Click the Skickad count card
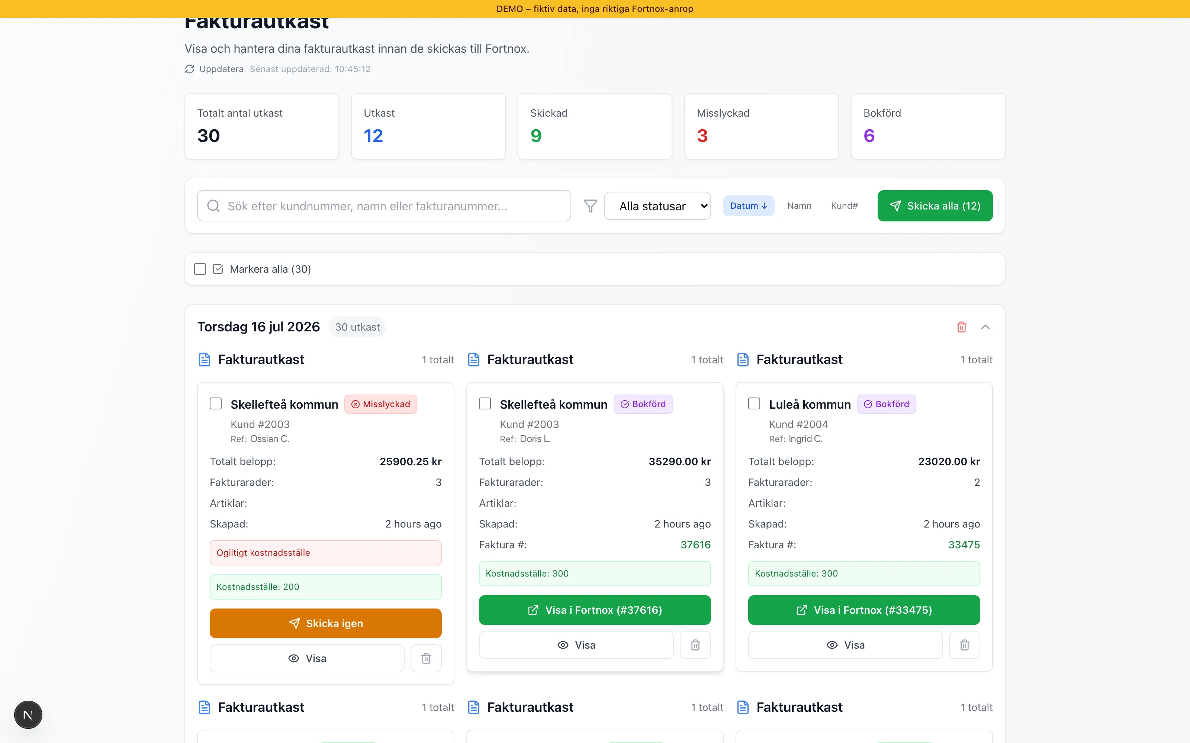This screenshot has width=1190, height=743. [595, 126]
